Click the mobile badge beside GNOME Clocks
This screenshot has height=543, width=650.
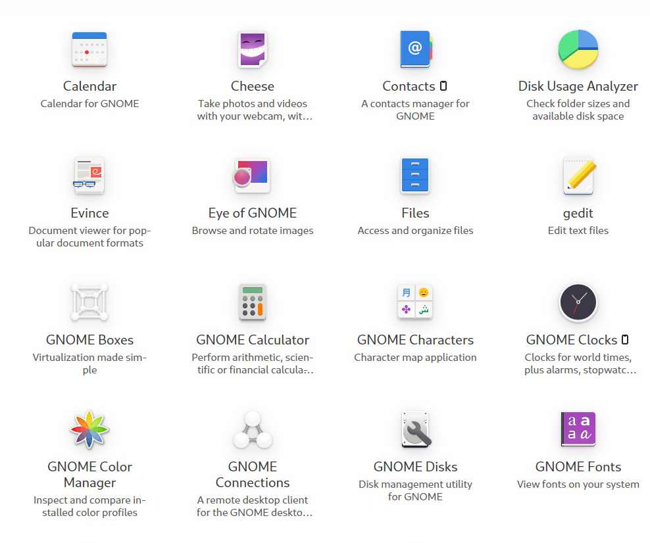pyautogui.click(x=625, y=340)
